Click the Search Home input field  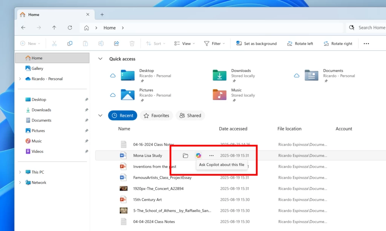(x=371, y=28)
